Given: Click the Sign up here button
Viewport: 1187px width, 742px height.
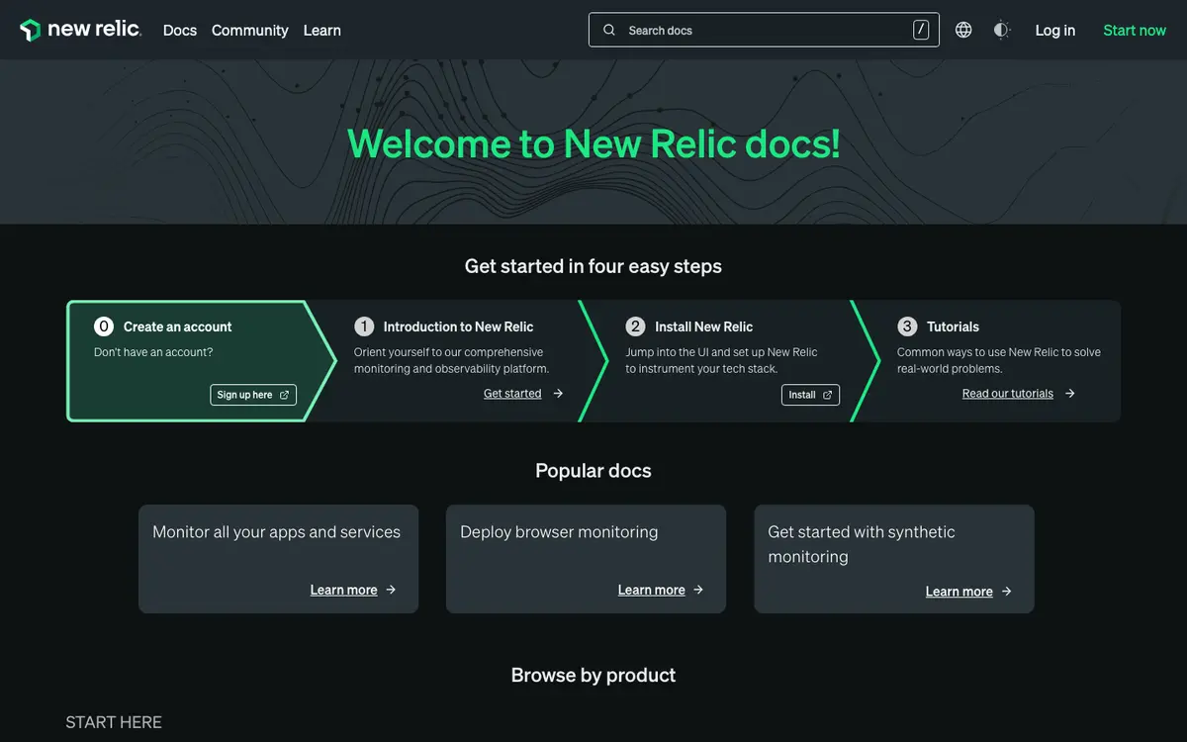Looking at the screenshot, I should 253,395.
